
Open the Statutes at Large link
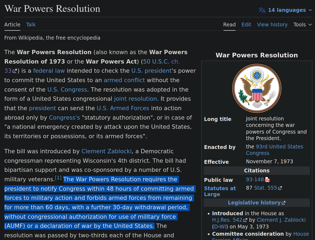[x=220, y=191]
